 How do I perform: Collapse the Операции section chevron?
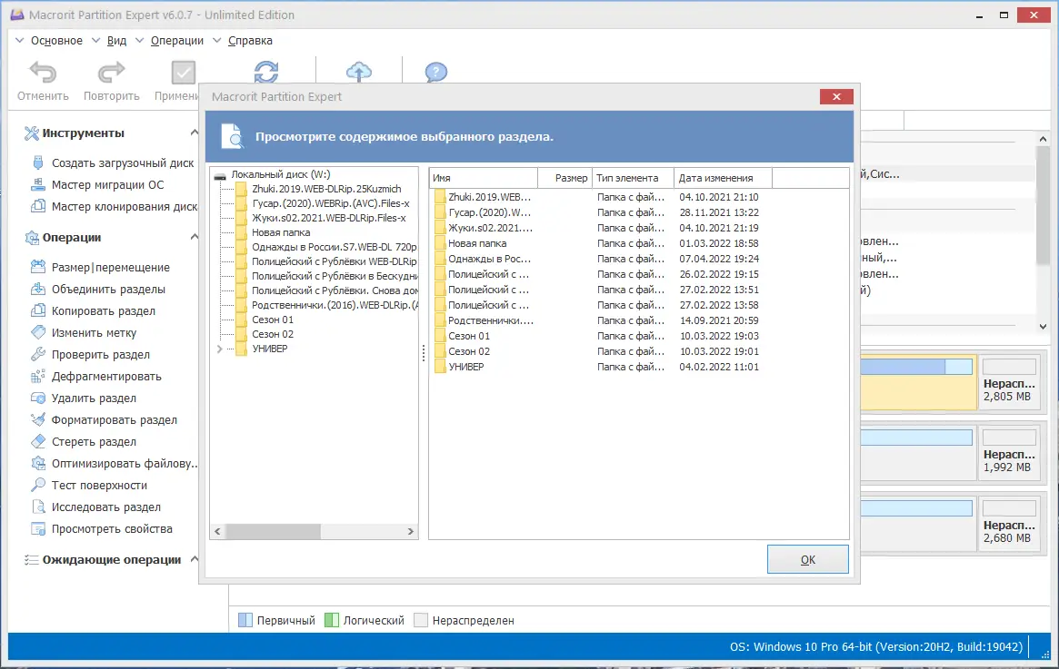click(194, 238)
